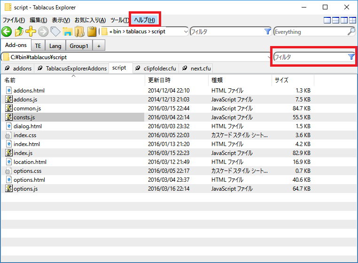358x263 pixels.
Task: Select the TablacusExplorerAddons tab
Action: pos(72,69)
